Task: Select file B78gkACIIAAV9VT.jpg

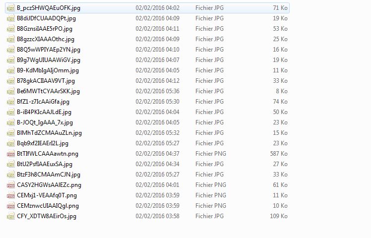Action: pyautogui.click(x=46, y=81)
